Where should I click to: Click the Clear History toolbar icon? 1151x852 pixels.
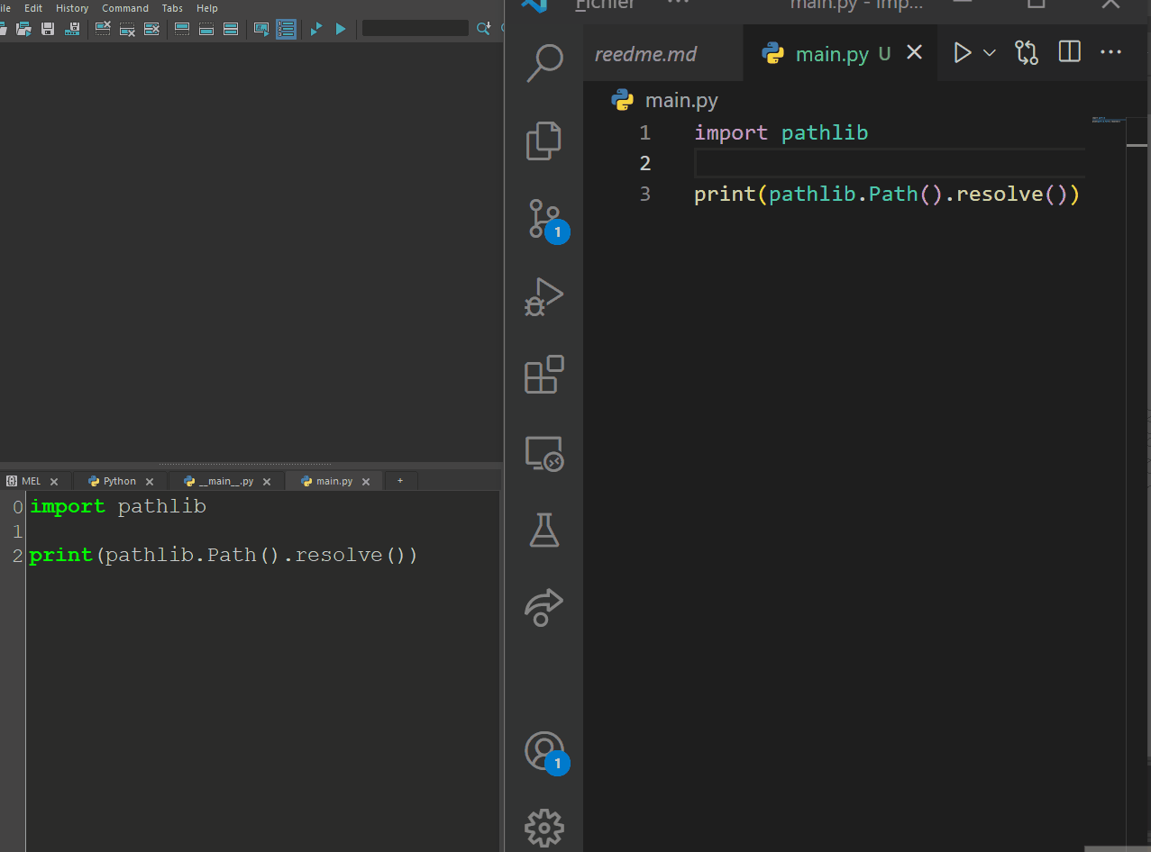[103, 29]
